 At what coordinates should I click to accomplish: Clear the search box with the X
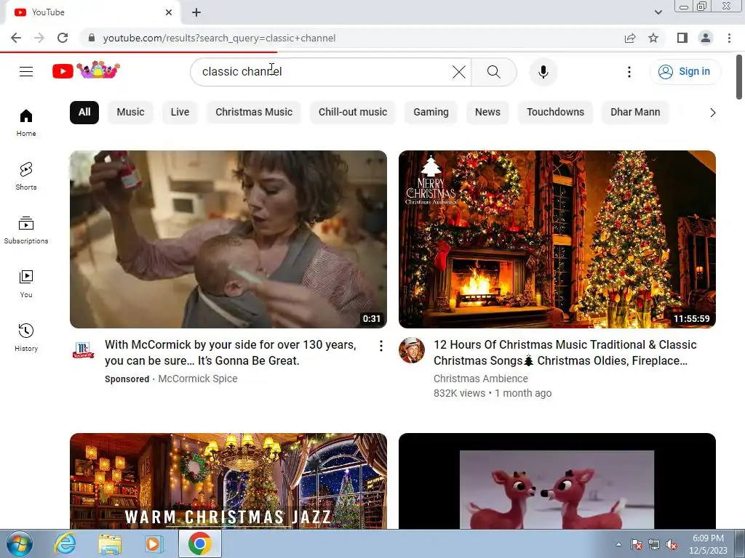(459, 72)
